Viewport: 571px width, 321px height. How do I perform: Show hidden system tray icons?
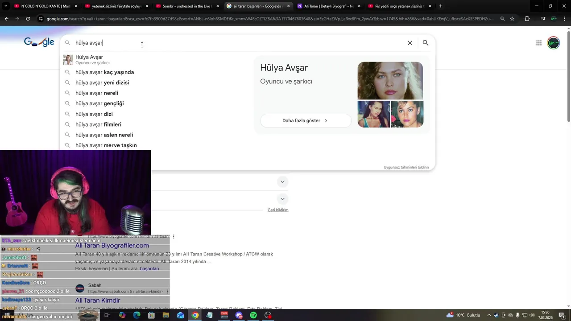(489, 315)
